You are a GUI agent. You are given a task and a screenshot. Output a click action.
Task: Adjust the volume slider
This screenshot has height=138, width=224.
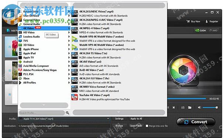pyautogui.click(x=210, y=108)
